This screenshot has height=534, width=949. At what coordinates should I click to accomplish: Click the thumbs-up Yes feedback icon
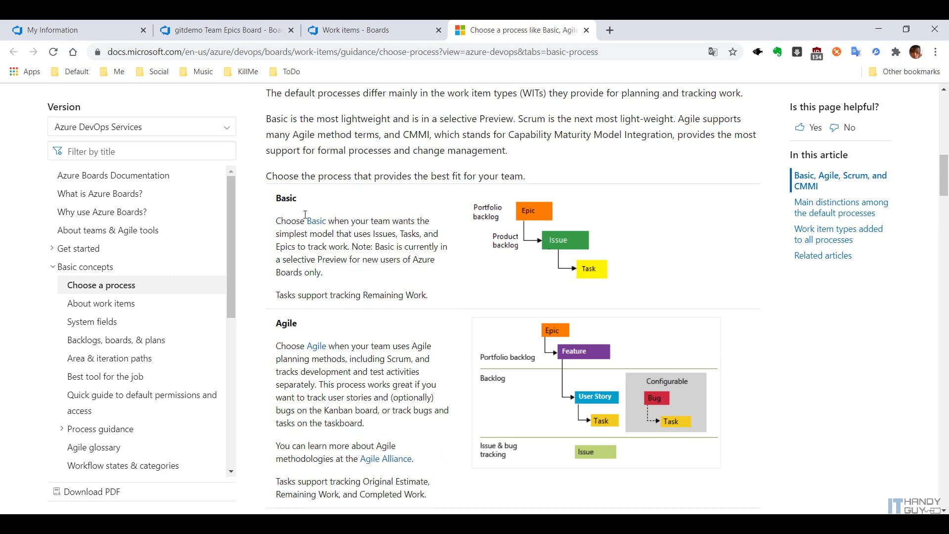800,128
